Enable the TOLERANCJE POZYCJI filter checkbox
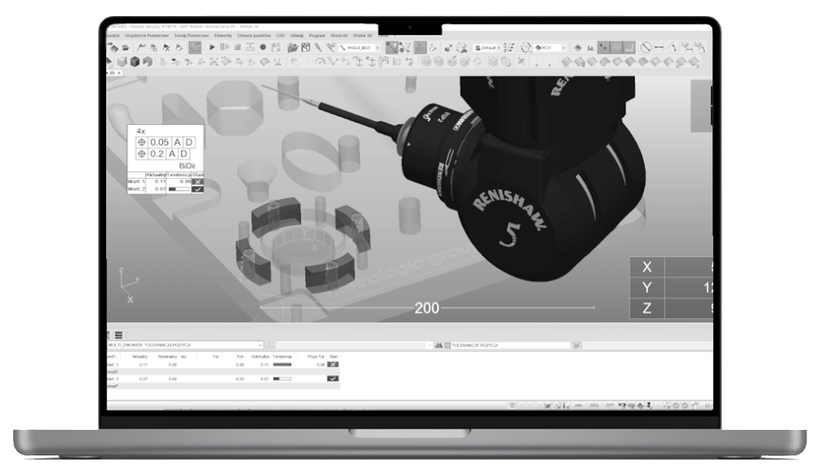Screen dimensions: 818x475 coord(449,345)
